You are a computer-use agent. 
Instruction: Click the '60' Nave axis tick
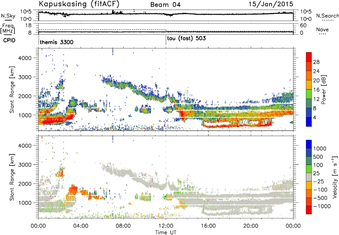coord(303,25)
